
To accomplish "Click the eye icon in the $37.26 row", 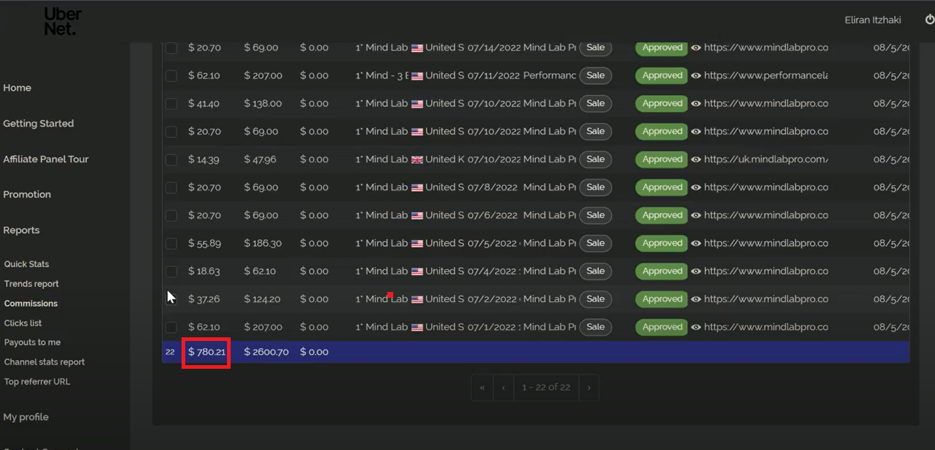I will [696, 299].
